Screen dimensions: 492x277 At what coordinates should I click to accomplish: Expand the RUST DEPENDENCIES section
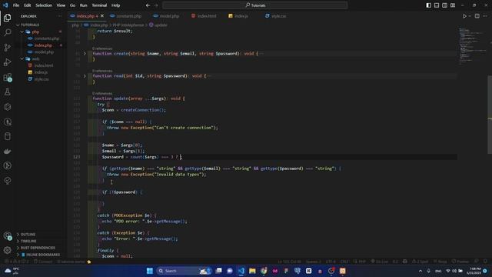(x=38, y=248)
